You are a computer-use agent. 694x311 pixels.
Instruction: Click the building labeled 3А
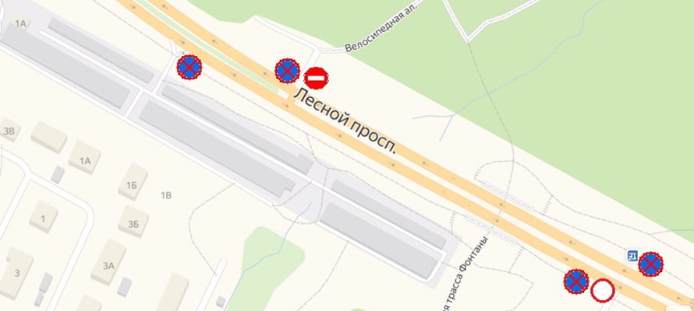click(x=108, y=263)
